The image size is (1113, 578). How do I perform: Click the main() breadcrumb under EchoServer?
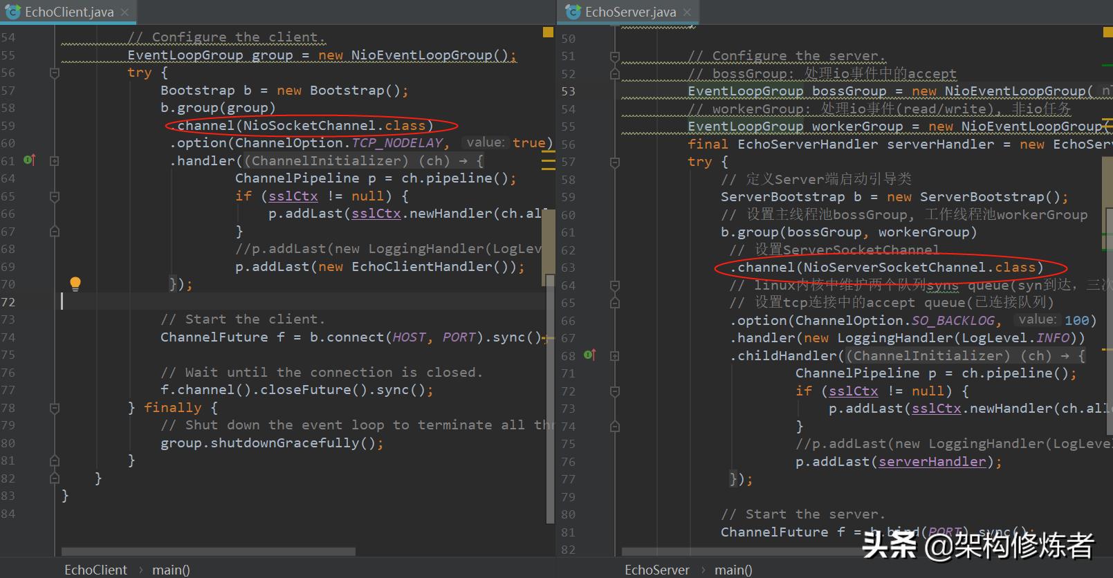click(x=733, y=570)
